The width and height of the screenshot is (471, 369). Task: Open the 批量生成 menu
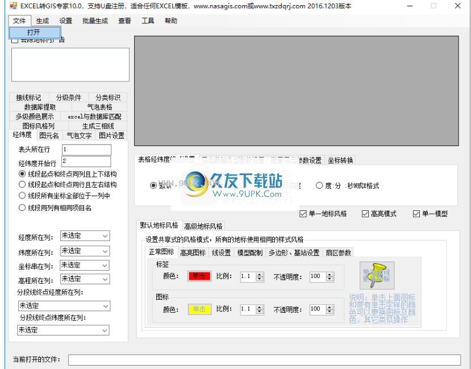(95, 20)
